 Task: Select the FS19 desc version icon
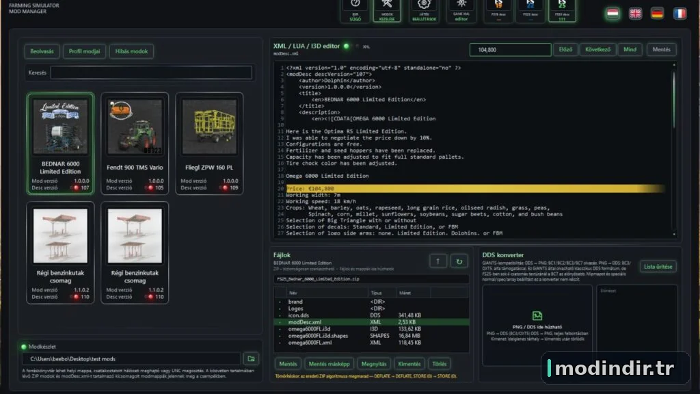(x=498, y=10)
